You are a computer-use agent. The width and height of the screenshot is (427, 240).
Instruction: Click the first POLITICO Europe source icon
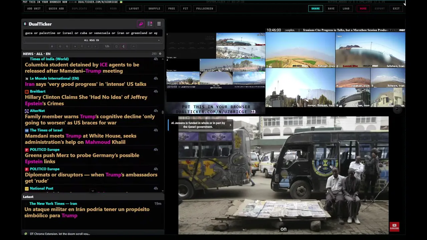point(27,150)
